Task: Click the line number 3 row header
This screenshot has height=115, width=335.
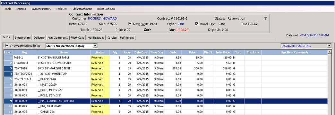Action: click(8, 68)
